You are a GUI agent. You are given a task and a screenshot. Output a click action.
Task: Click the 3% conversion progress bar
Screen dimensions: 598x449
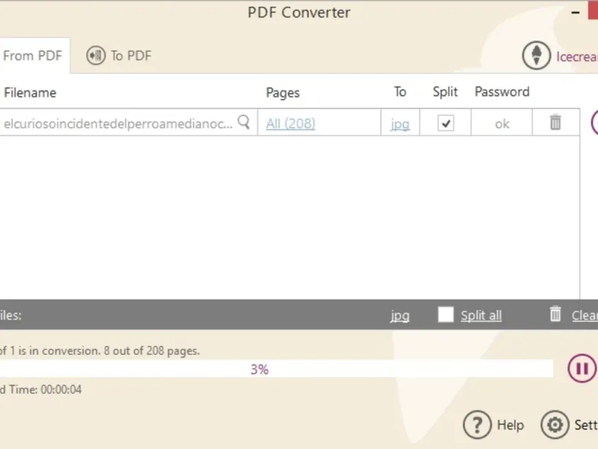pos(276,369)
